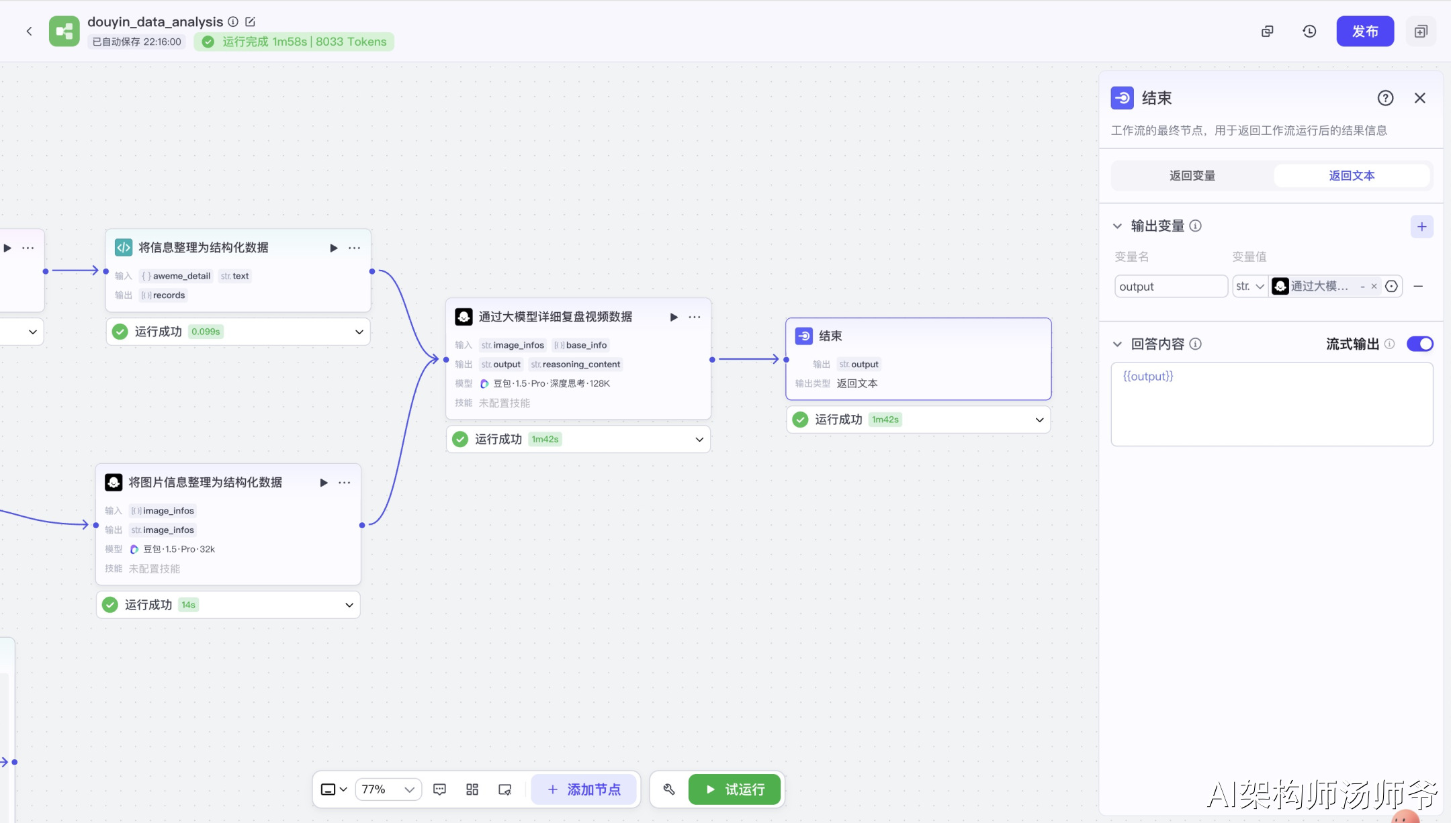The width and height of the screenshot is (1451, 823).
Task: Switch to the 返回变量 tab
Action: [1192, 176]
